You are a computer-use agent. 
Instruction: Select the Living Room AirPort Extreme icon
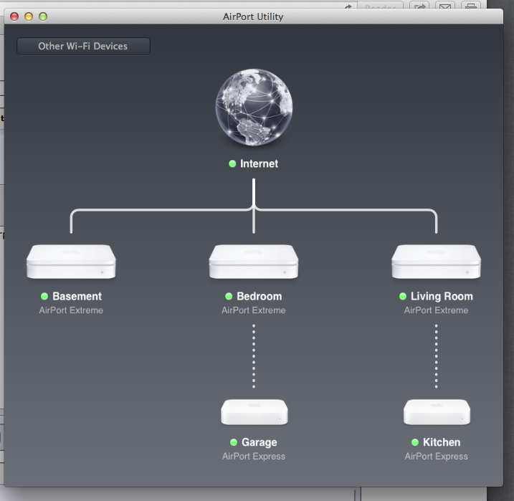pos(437,262)
